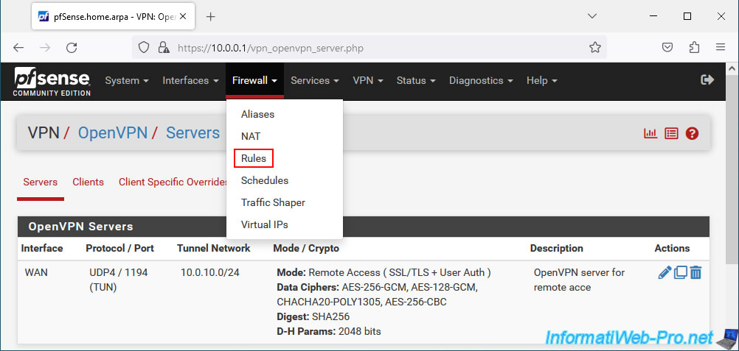Click the pfSense logout icon
Image resolution: width=739 pixels, height=351 pixels.
pyautogui.click(x=707, y=80)
